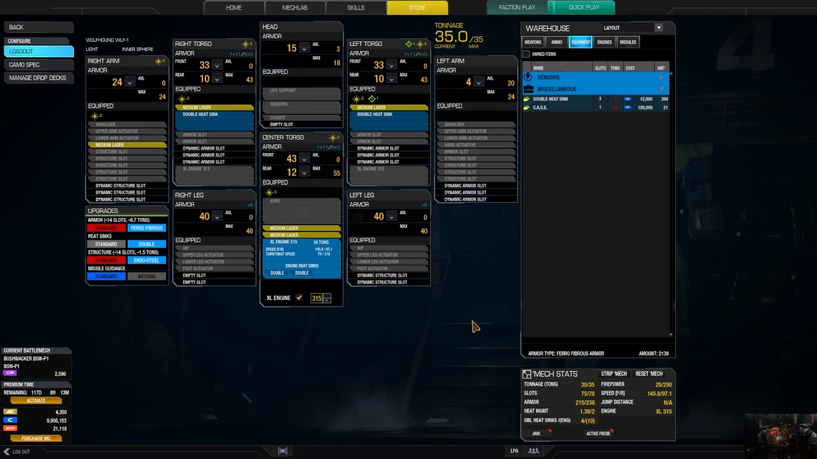Adjust Left Arm armor stepper

[479, 82]
